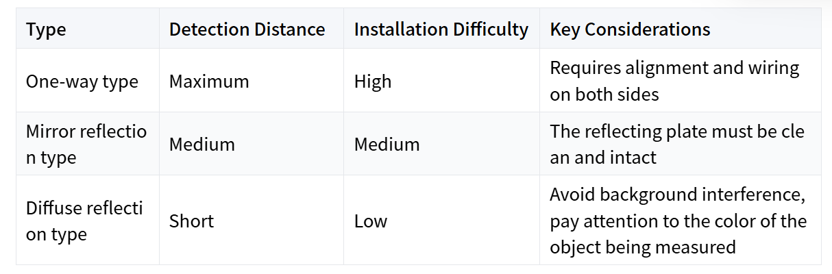Click the text 'object being measured'
The height and width of the screenshot is (274, 832).
coord(642,247)
